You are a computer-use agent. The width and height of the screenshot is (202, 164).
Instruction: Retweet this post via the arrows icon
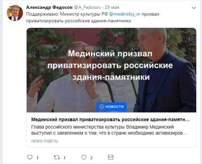pyautogui.click(x=57, y=157)
